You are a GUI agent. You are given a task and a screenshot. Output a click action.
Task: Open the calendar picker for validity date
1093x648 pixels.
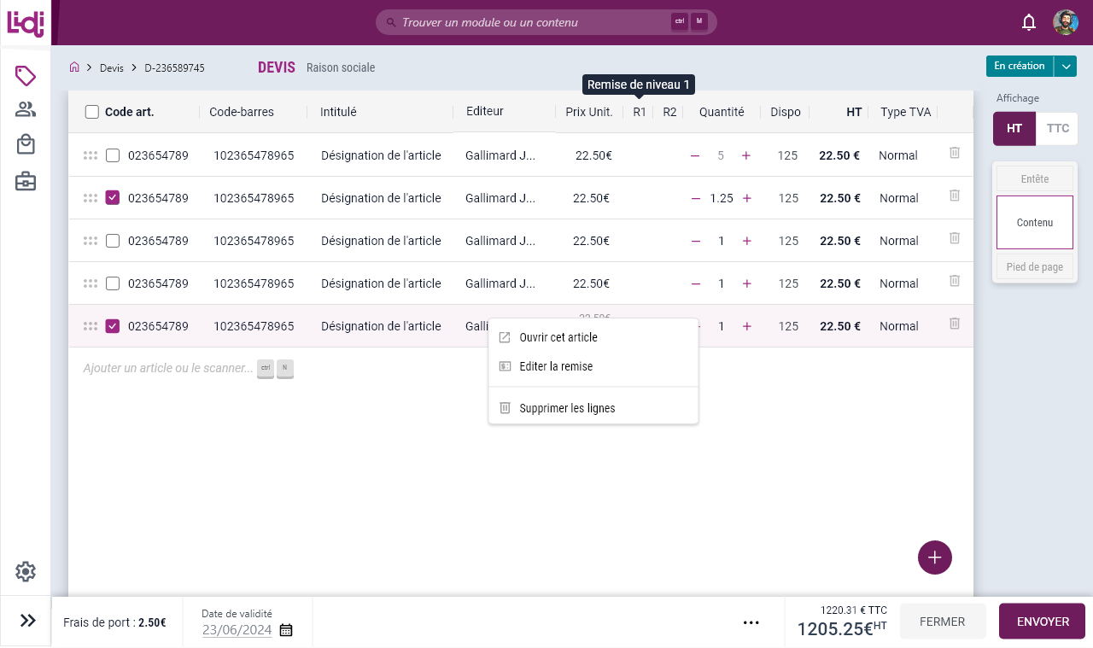click(286, 630)
